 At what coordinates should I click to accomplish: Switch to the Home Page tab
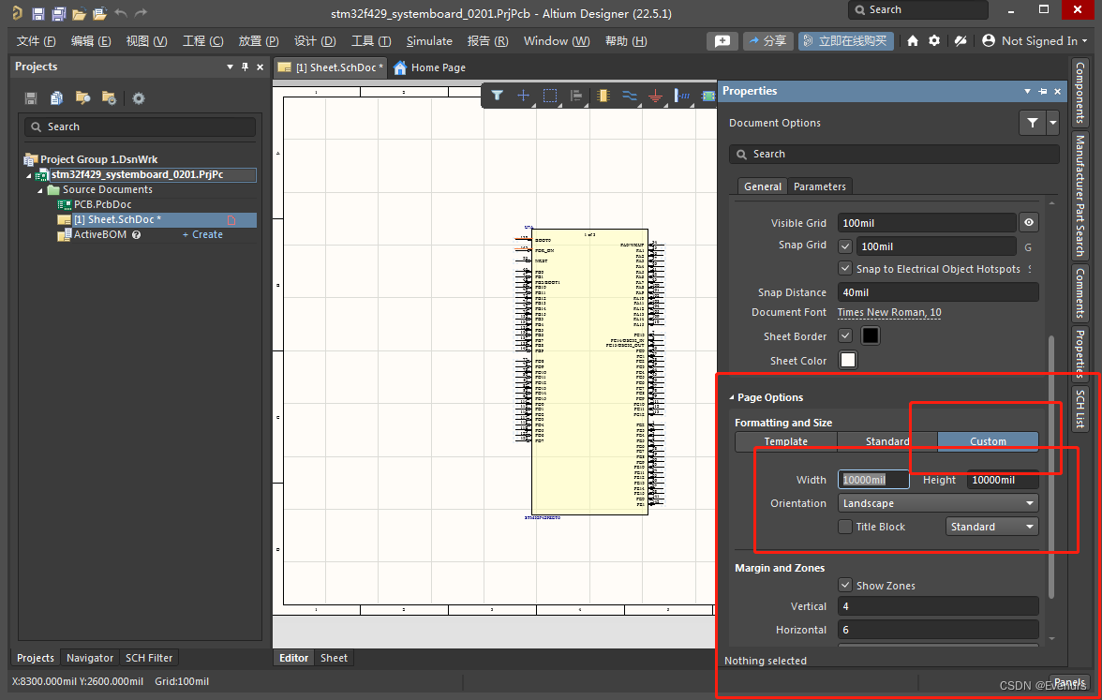(429, 67)
